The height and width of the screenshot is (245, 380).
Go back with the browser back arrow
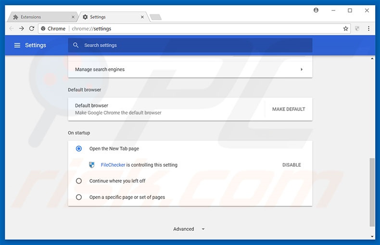point(12,28)
